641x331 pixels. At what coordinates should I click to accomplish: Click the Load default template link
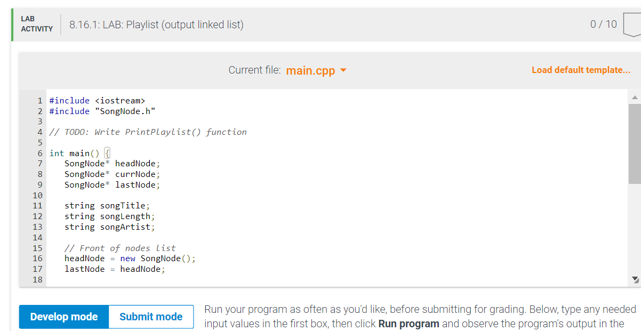[x=581, y=70]
